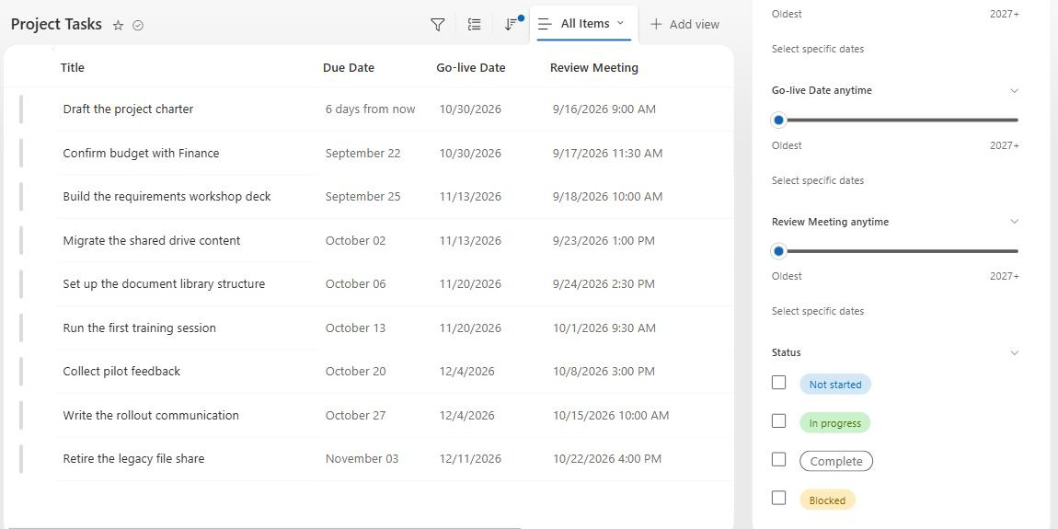Select the row handle for Retire the legacy file share
1058x529 pixels.
[x=21, y=459]
